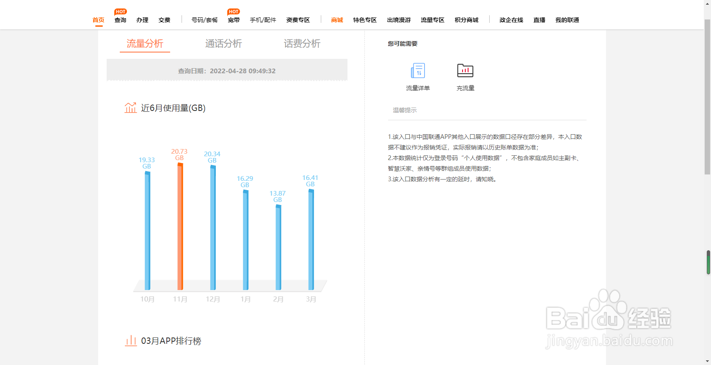711x365 pixels.
Task: Click the 11月 axis label
Action: (x=180, y=299)
